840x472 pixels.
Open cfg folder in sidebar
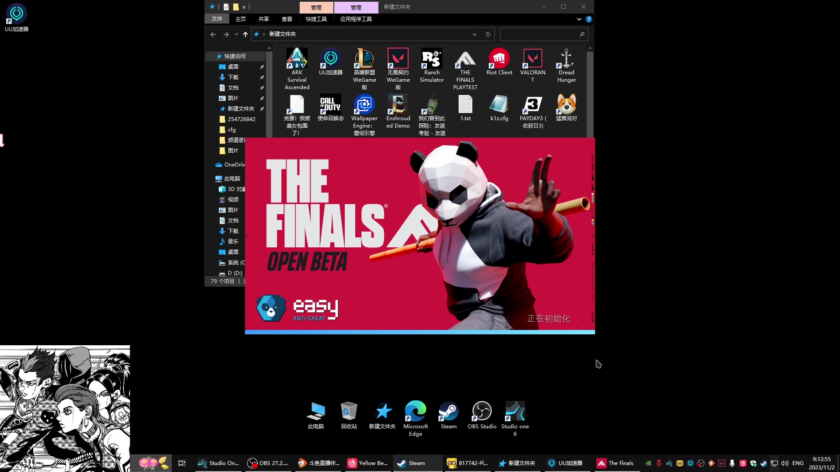tap(232, 129)
